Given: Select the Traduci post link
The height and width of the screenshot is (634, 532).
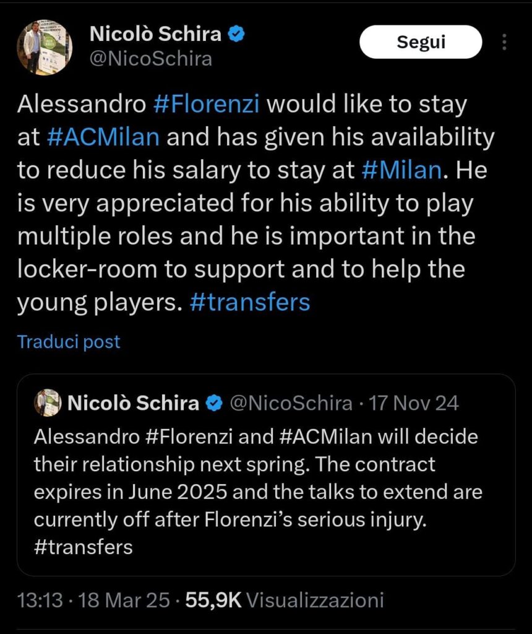Looking at the screenshot, I should 68,341.
